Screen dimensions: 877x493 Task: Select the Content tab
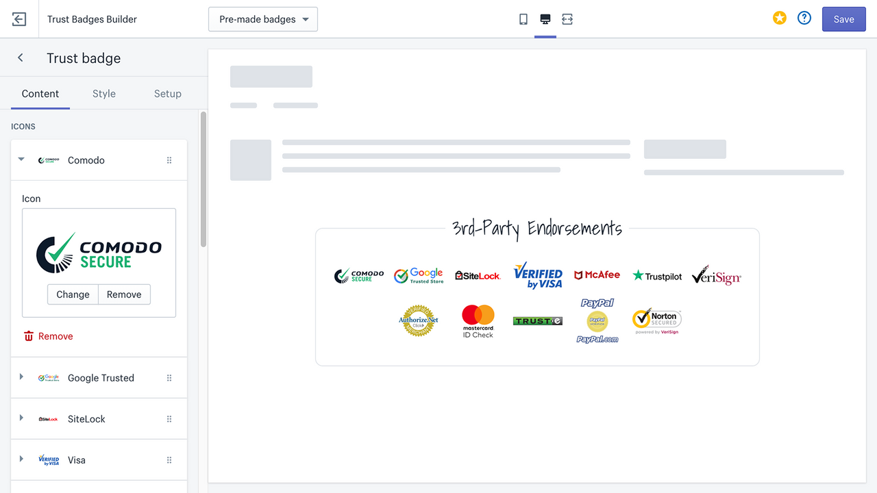(40, 93)
